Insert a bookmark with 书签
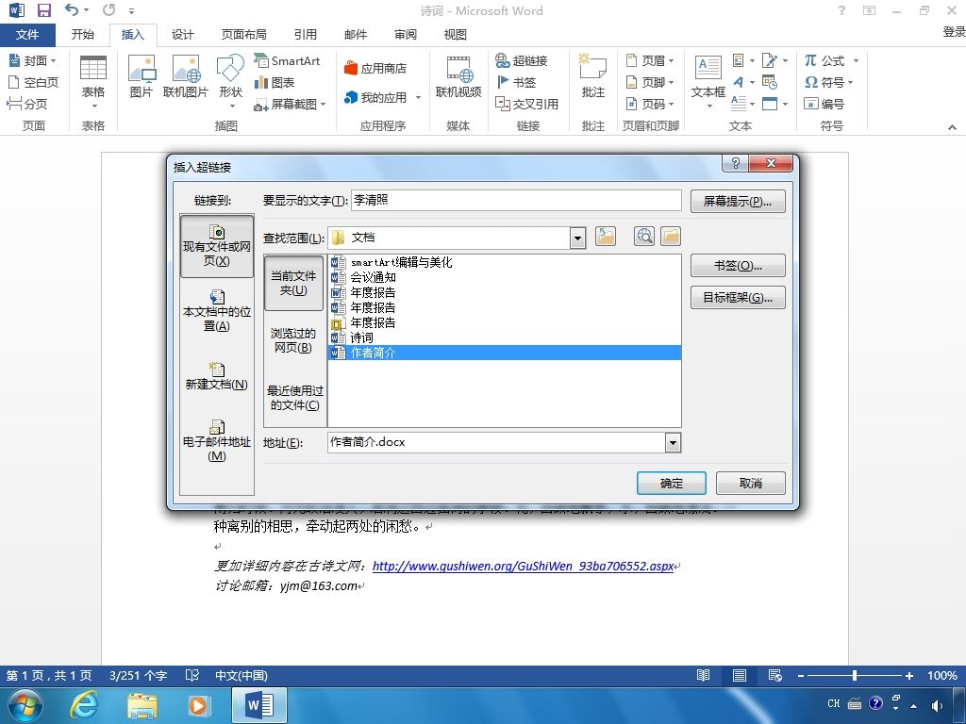The width and height of the screenshot is (966, 724). click(x=516, y=82)
